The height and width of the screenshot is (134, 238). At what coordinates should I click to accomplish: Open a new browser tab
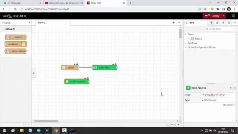point(131,3)
